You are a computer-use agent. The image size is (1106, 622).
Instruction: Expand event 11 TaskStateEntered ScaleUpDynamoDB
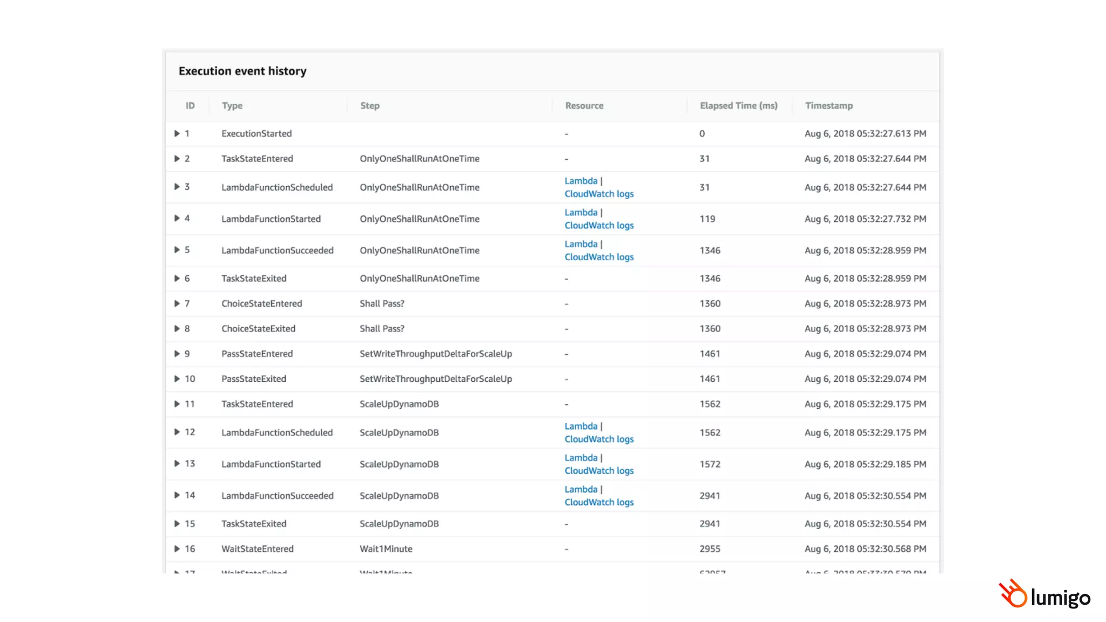point(177,404)
